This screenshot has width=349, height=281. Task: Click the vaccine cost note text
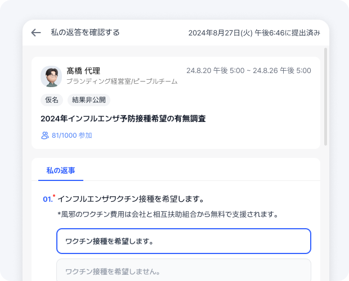point(168,214)
